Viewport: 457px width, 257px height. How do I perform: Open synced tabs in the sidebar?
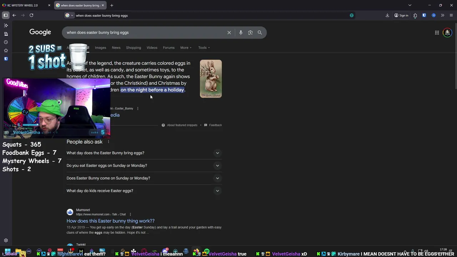[6, 34]
